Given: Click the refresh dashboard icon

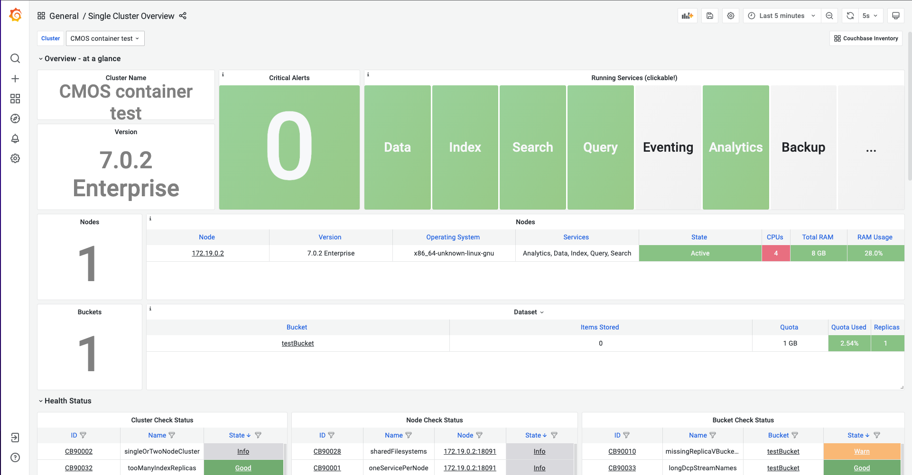Looking at the screenshot, I should (850, 16).
